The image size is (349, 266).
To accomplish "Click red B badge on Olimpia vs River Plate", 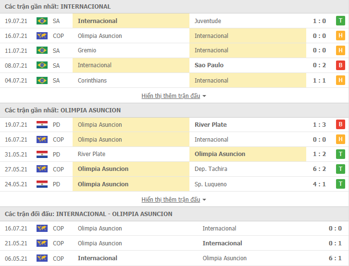I will point(340,124).
